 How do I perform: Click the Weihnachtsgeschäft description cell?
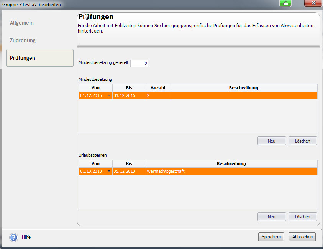pyautogui.click(x=231, y=171)
